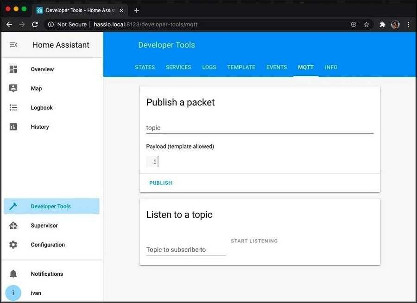Viewport: 417px width, 303px height.
Task: Click the Map icon in sidebar
Action: [13, 88]
